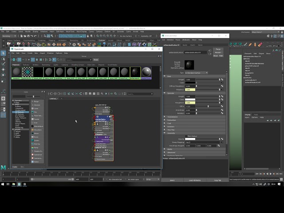Screen dimensions: 284x213
Task: Select the Bulge texture node icon
Action: (32, 101)
